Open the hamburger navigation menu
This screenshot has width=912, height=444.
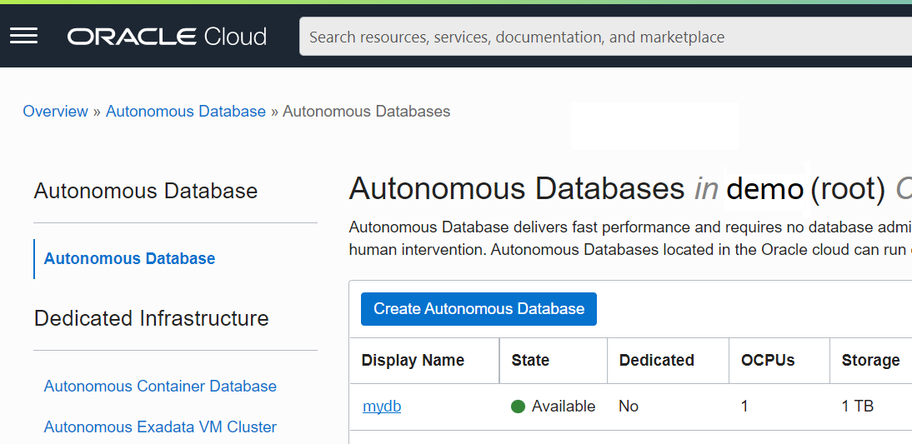[x=23, y=36]
